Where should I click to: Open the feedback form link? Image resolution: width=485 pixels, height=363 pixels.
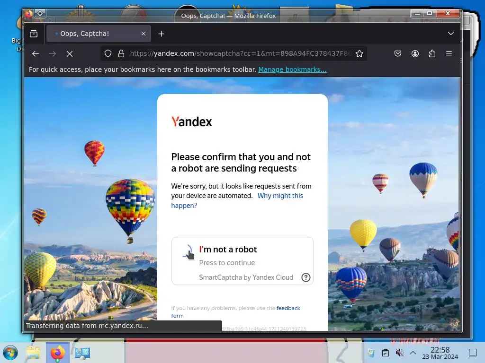(236, 312)
